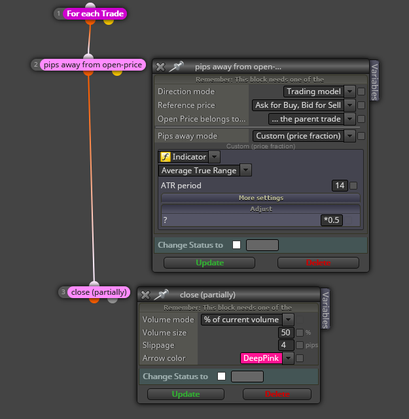This screenshot has width=409, height=419.
Task: Open the Volume mode dropdown
Action: (x=288, y=320)
